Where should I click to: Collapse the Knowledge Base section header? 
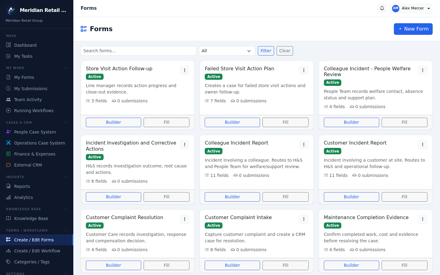click(66, 209)
